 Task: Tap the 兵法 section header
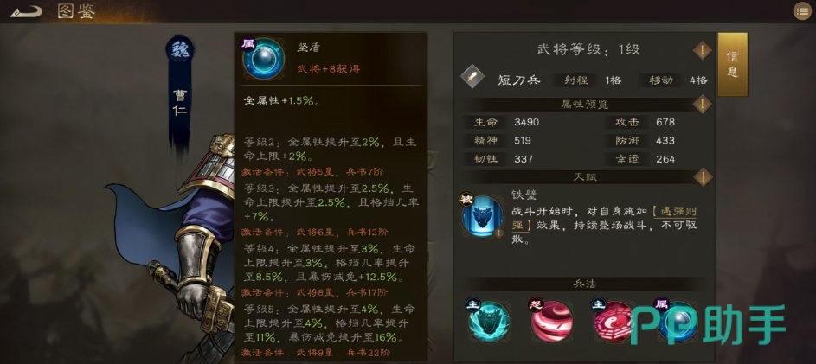(x=583, y=284)
